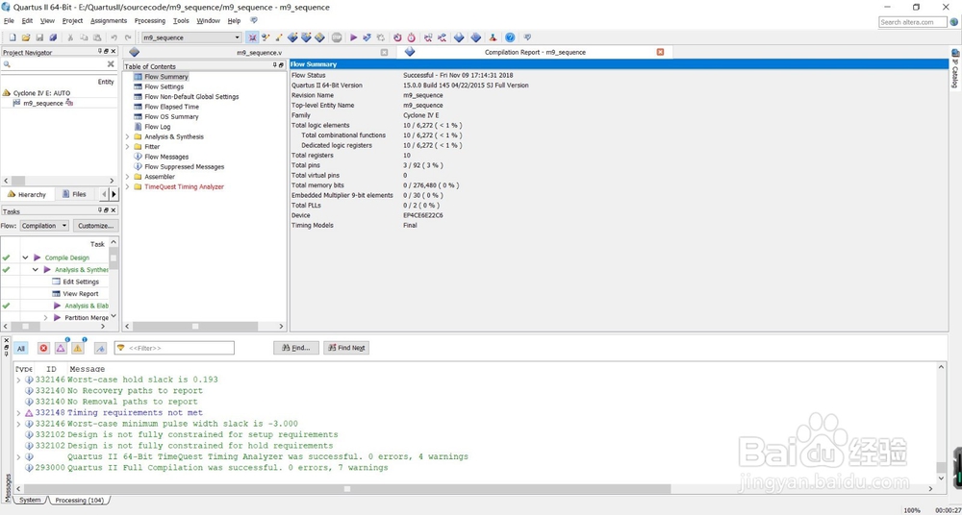Click the Copy toolbar icon
The height and width of the screenshot is (515, 962).
tap(84, 37)
